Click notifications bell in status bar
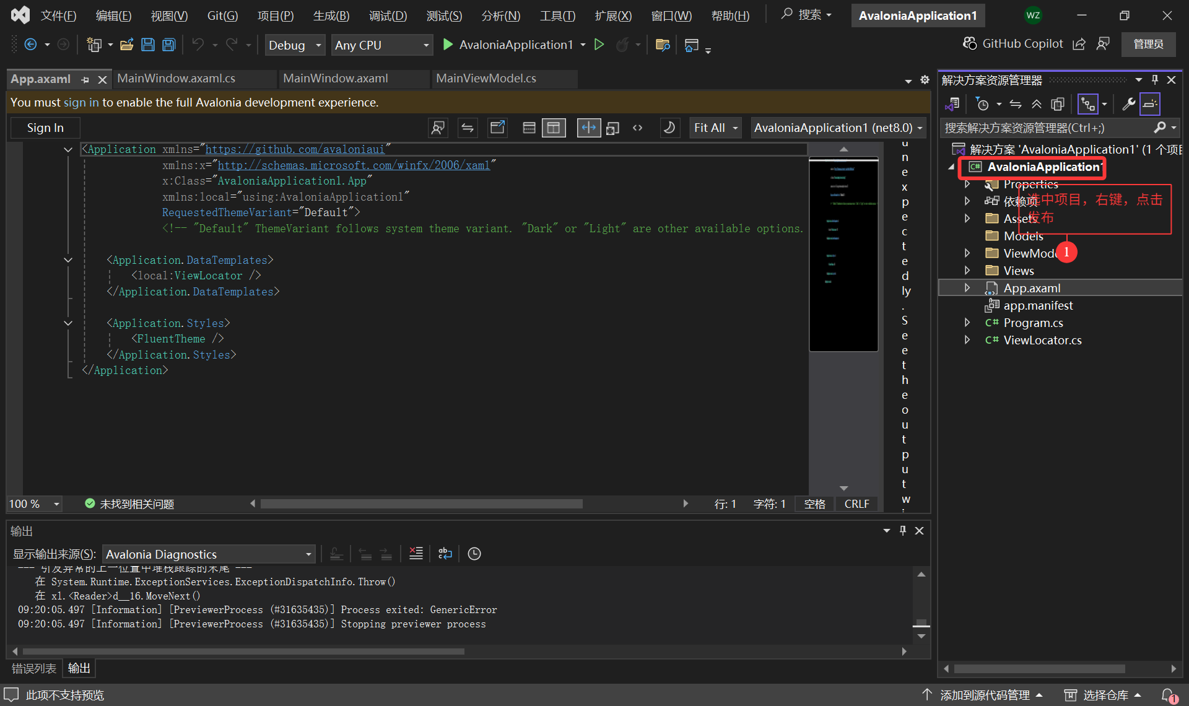The height and width of the screenshot is (706, 1189). pyautogui.click(x=1168, y=695)
